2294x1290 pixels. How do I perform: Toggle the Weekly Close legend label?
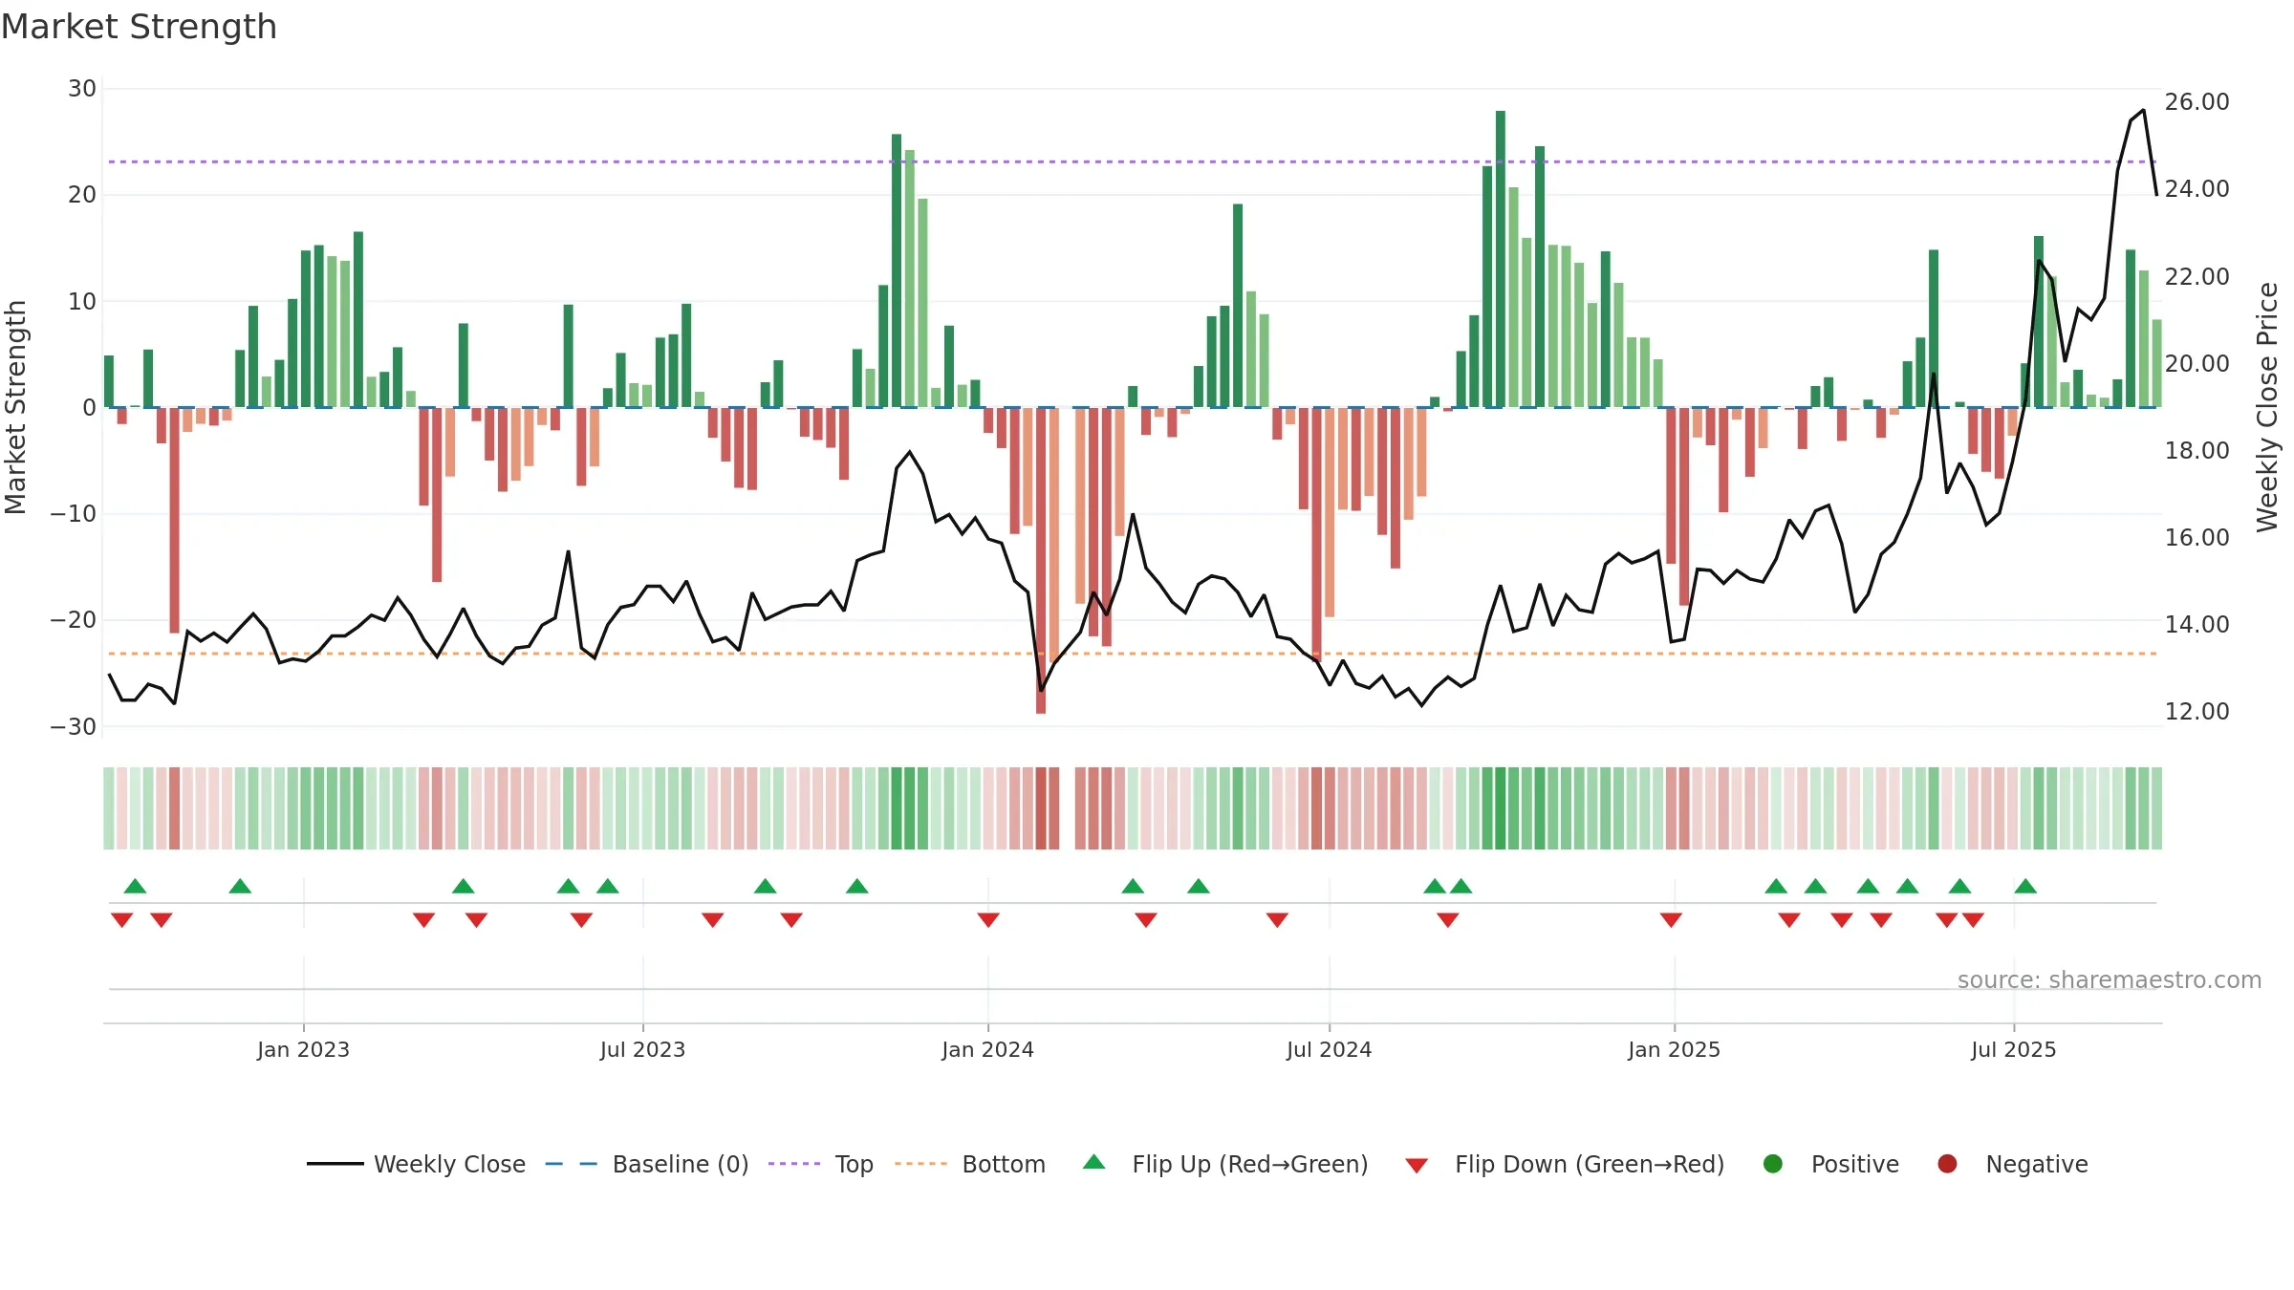click(x=449, y=1164)
